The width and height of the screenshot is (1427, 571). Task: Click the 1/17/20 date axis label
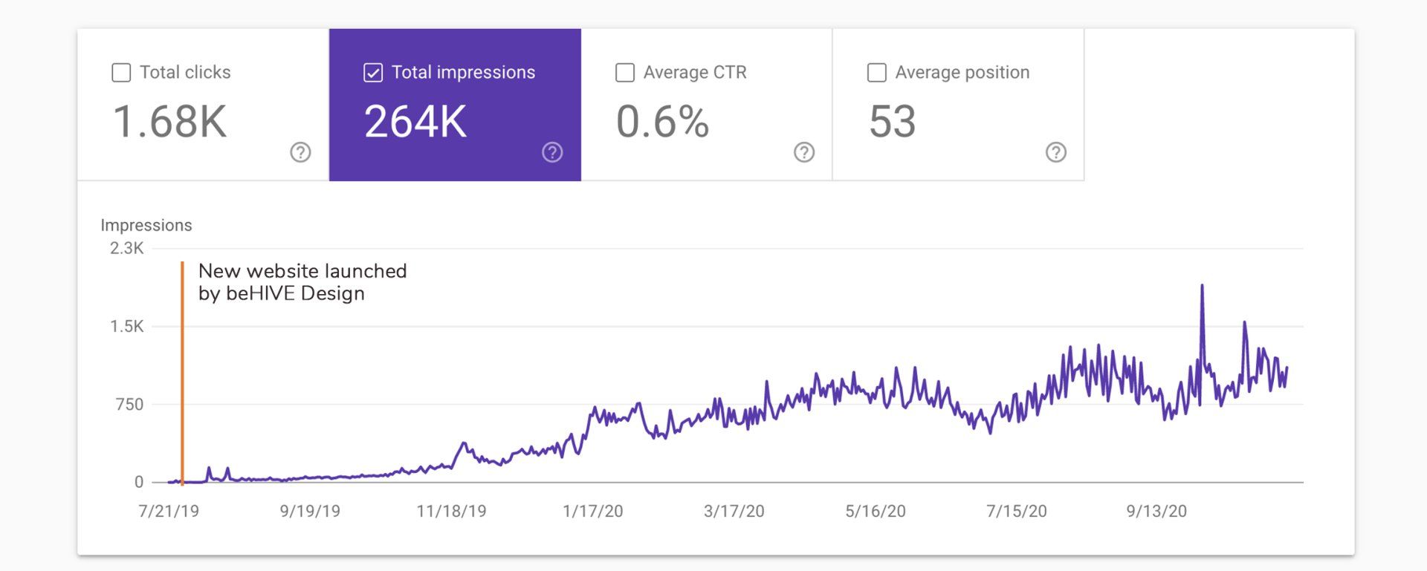point(592,511)
